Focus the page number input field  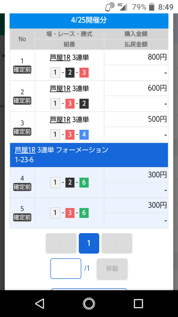(66, 269)
